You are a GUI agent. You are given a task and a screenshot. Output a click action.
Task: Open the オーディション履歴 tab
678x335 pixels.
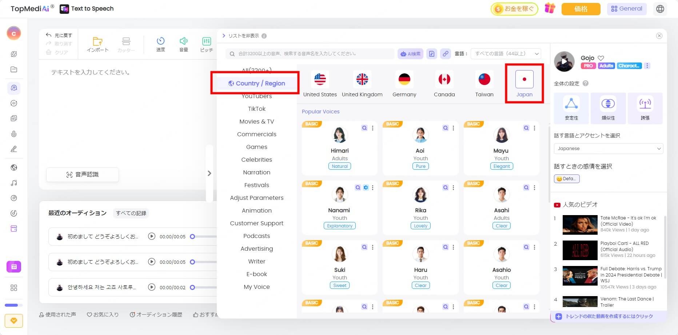click(x=156, y=315)
